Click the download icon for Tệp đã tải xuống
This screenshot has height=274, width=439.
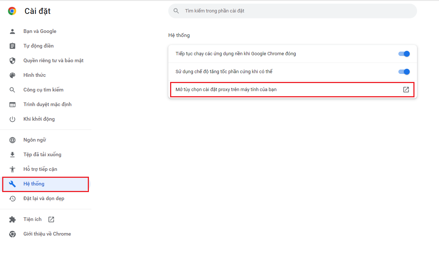(12, 155)
